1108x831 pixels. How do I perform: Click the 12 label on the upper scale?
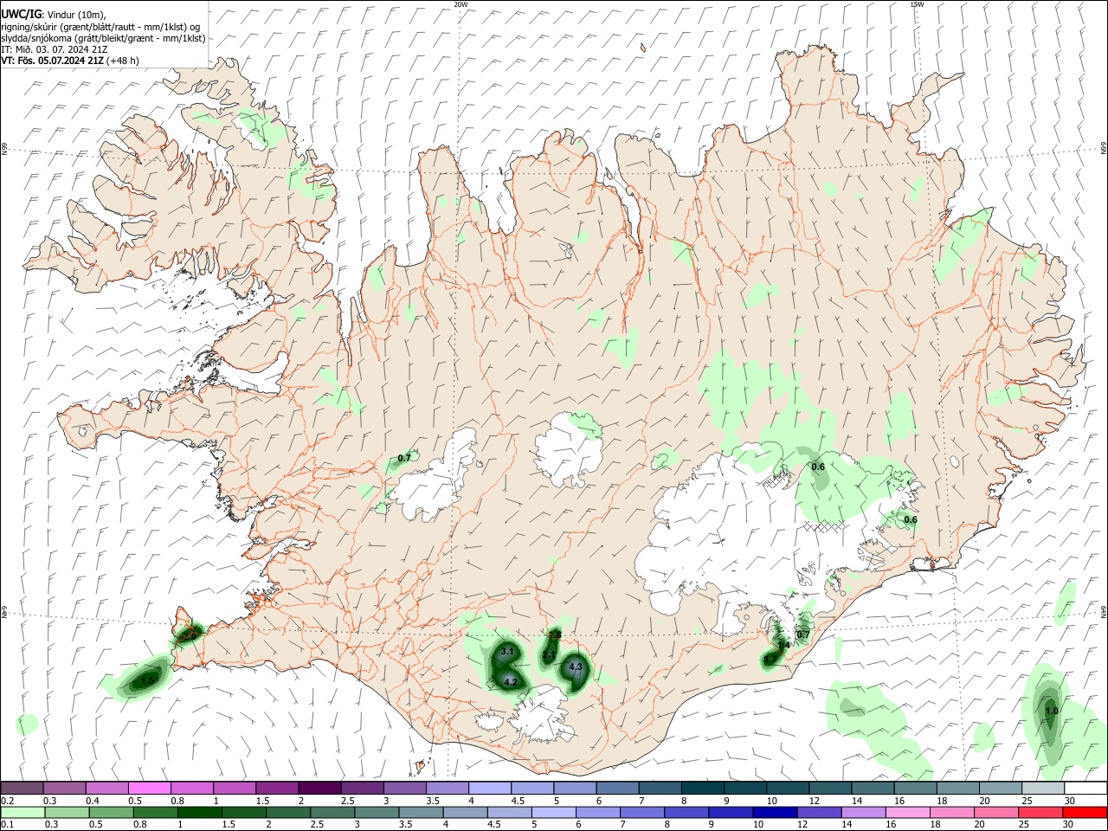(814, 801)
